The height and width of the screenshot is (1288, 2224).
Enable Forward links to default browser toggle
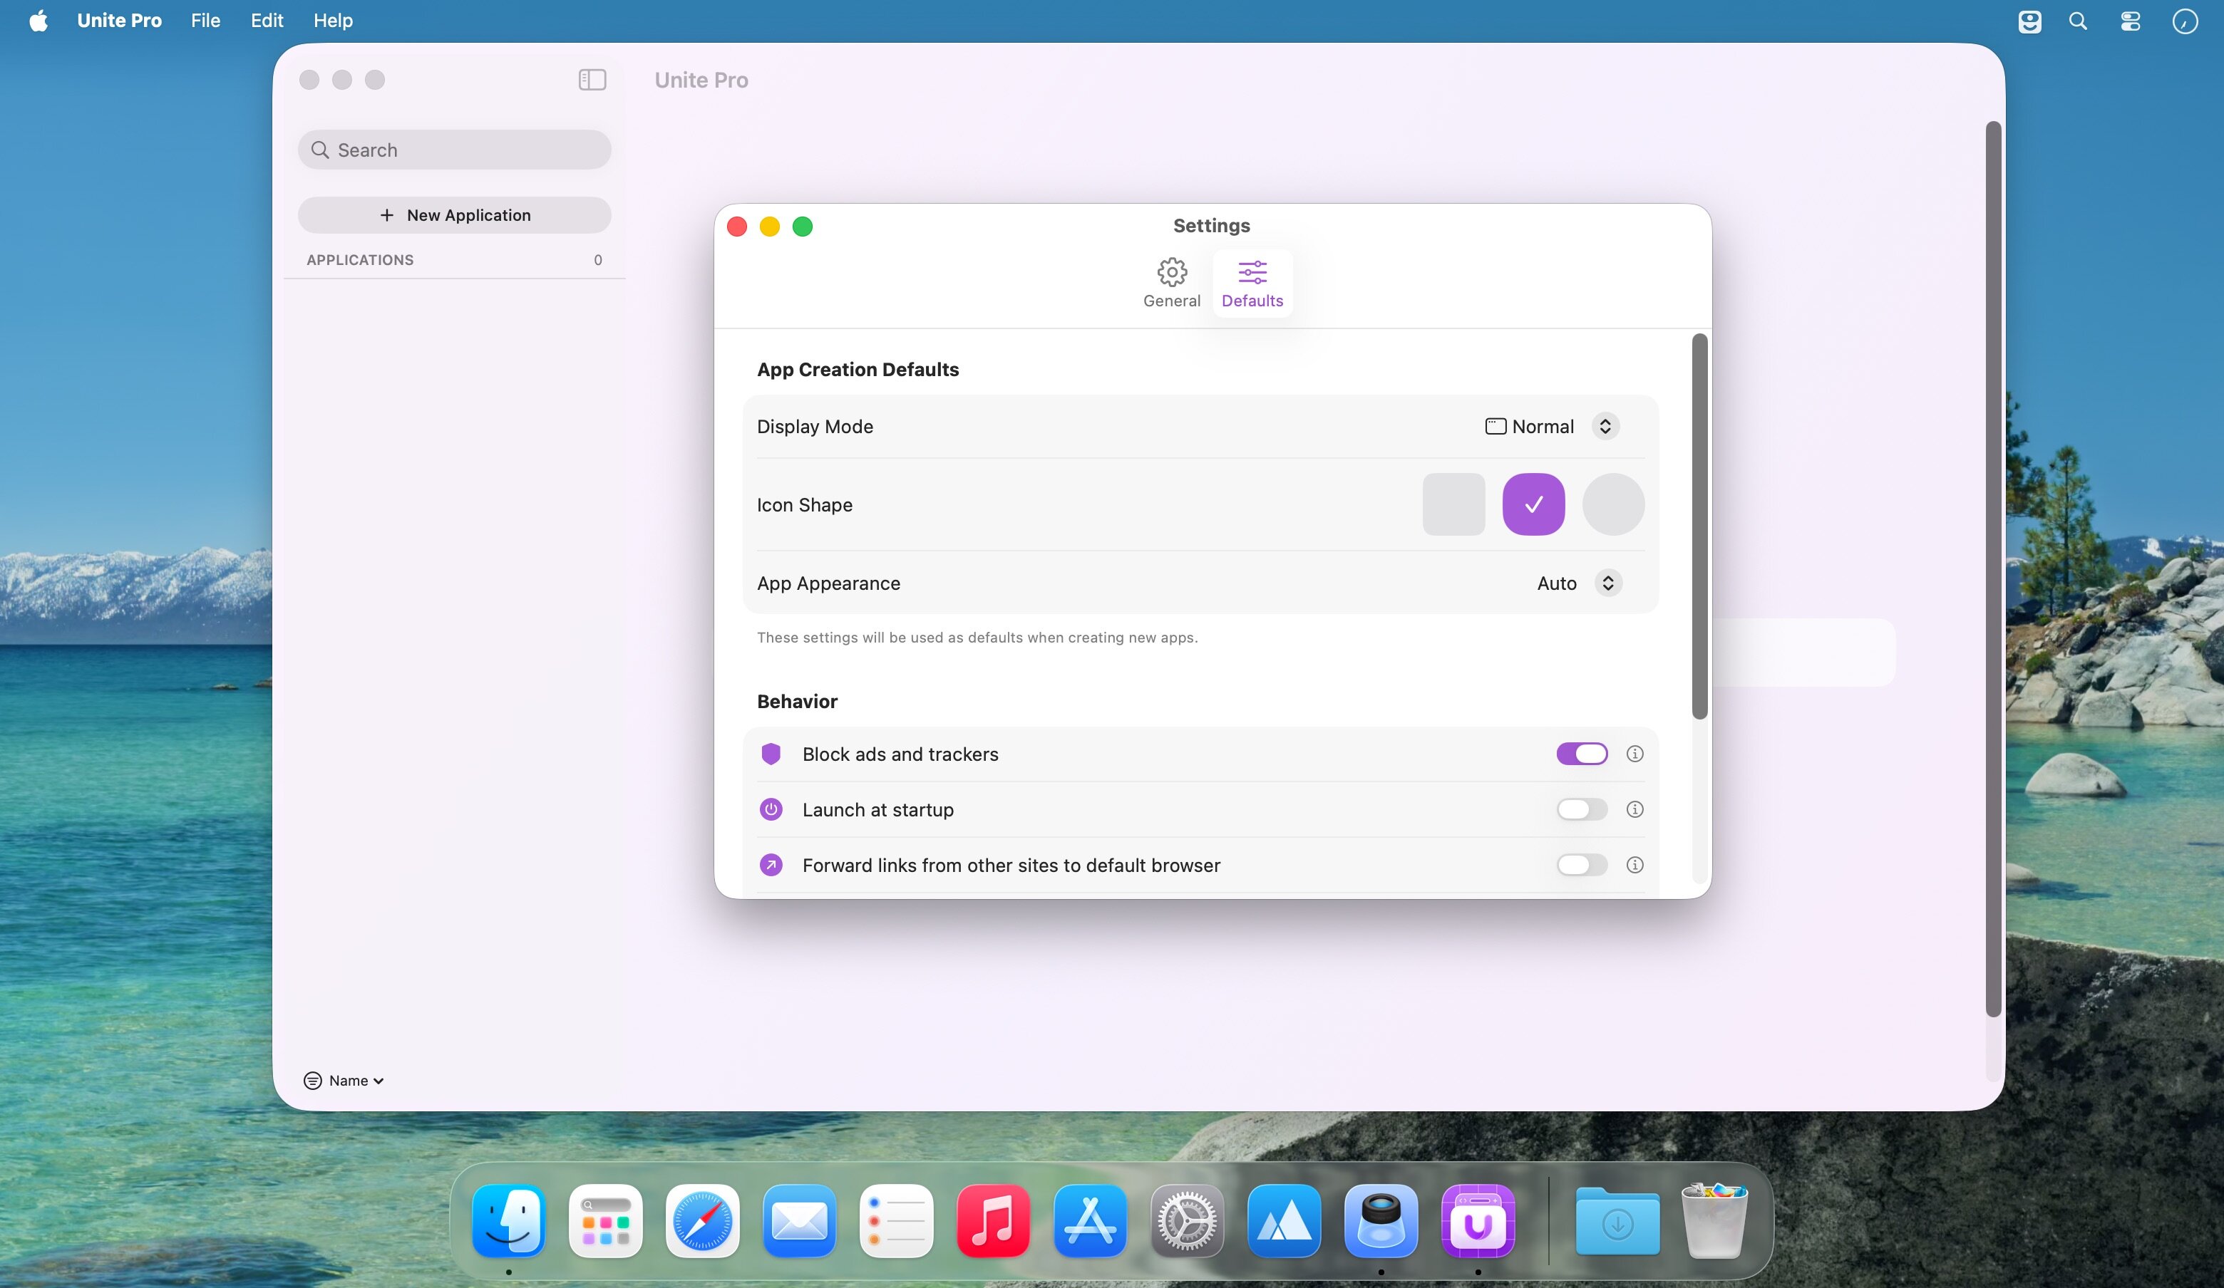(1582, 866)
